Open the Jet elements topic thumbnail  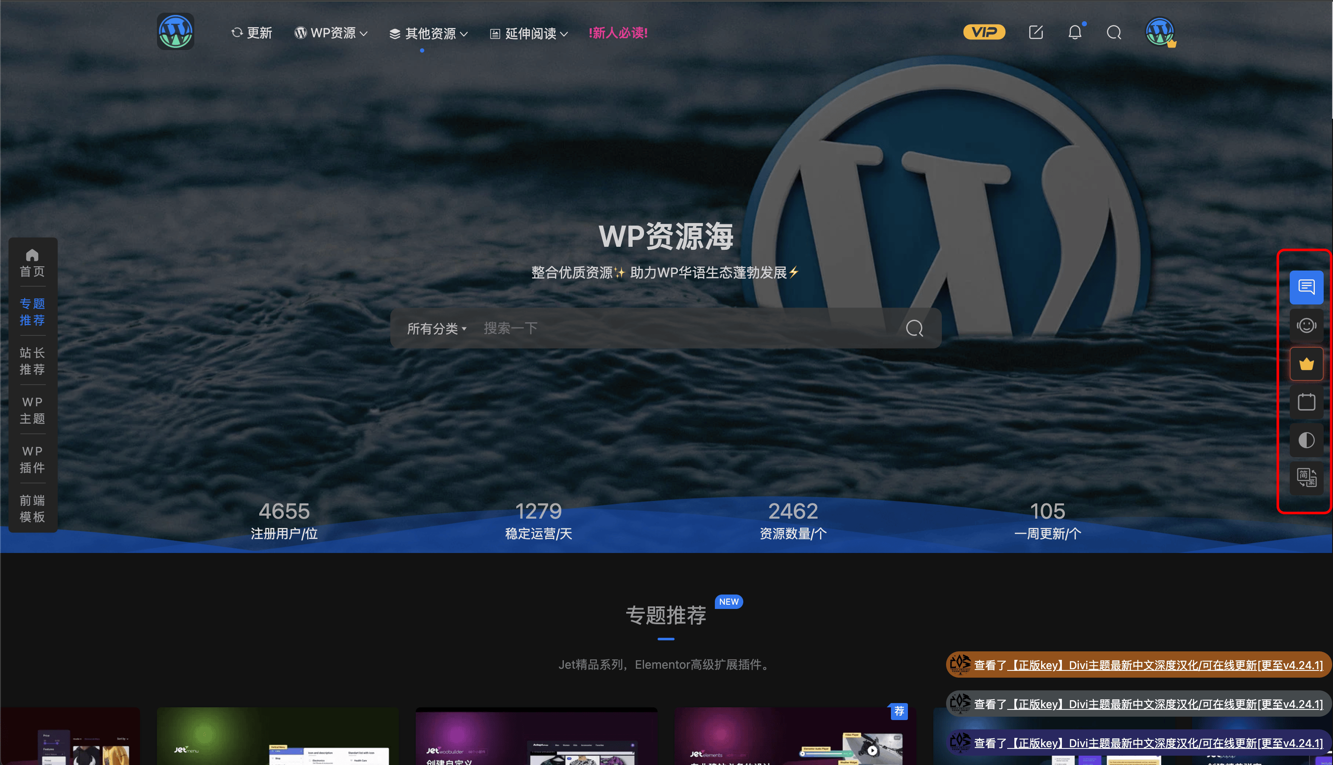coord(795,736)
